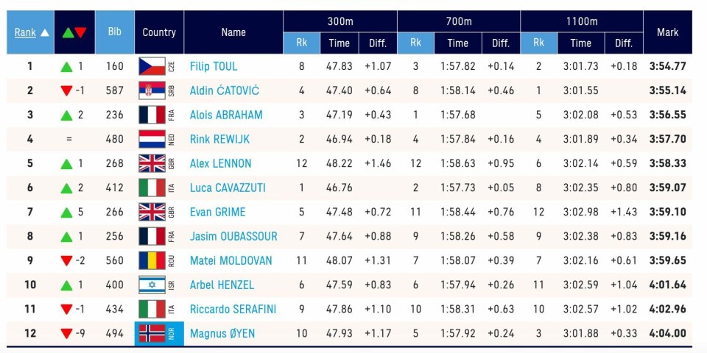Click the Serbian flag next to Aldin Ćatović
Viewport: 707px width, 353px height.
pos(152,90)
